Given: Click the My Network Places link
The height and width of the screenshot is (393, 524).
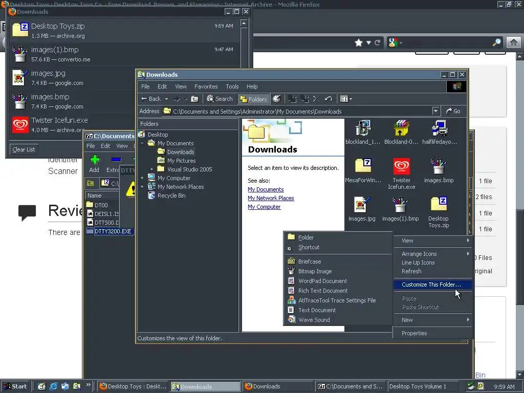Looking at the screenshot, I should tap(271, 198).
